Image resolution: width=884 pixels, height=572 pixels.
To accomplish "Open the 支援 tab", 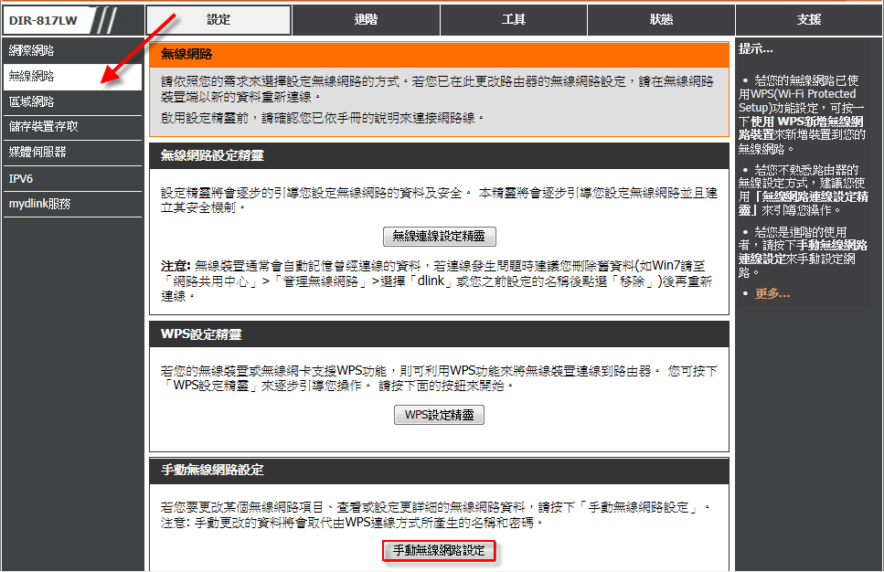I will [808, 19].
